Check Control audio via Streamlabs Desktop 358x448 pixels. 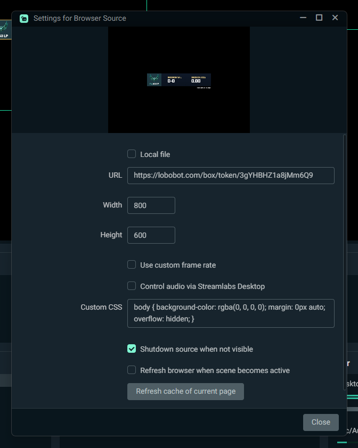[132, 286]
